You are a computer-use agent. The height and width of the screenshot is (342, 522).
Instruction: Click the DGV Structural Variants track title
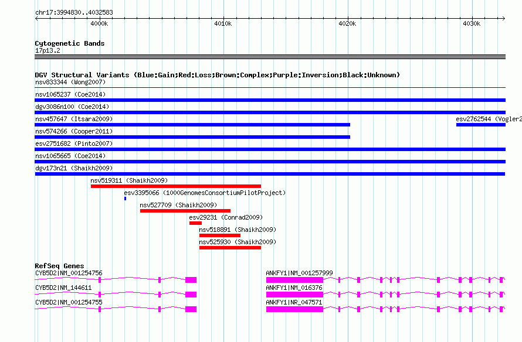(218, 75)
